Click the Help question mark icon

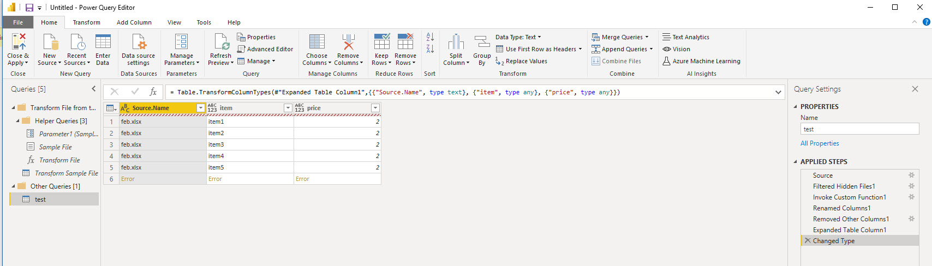(x=926, y=22)
